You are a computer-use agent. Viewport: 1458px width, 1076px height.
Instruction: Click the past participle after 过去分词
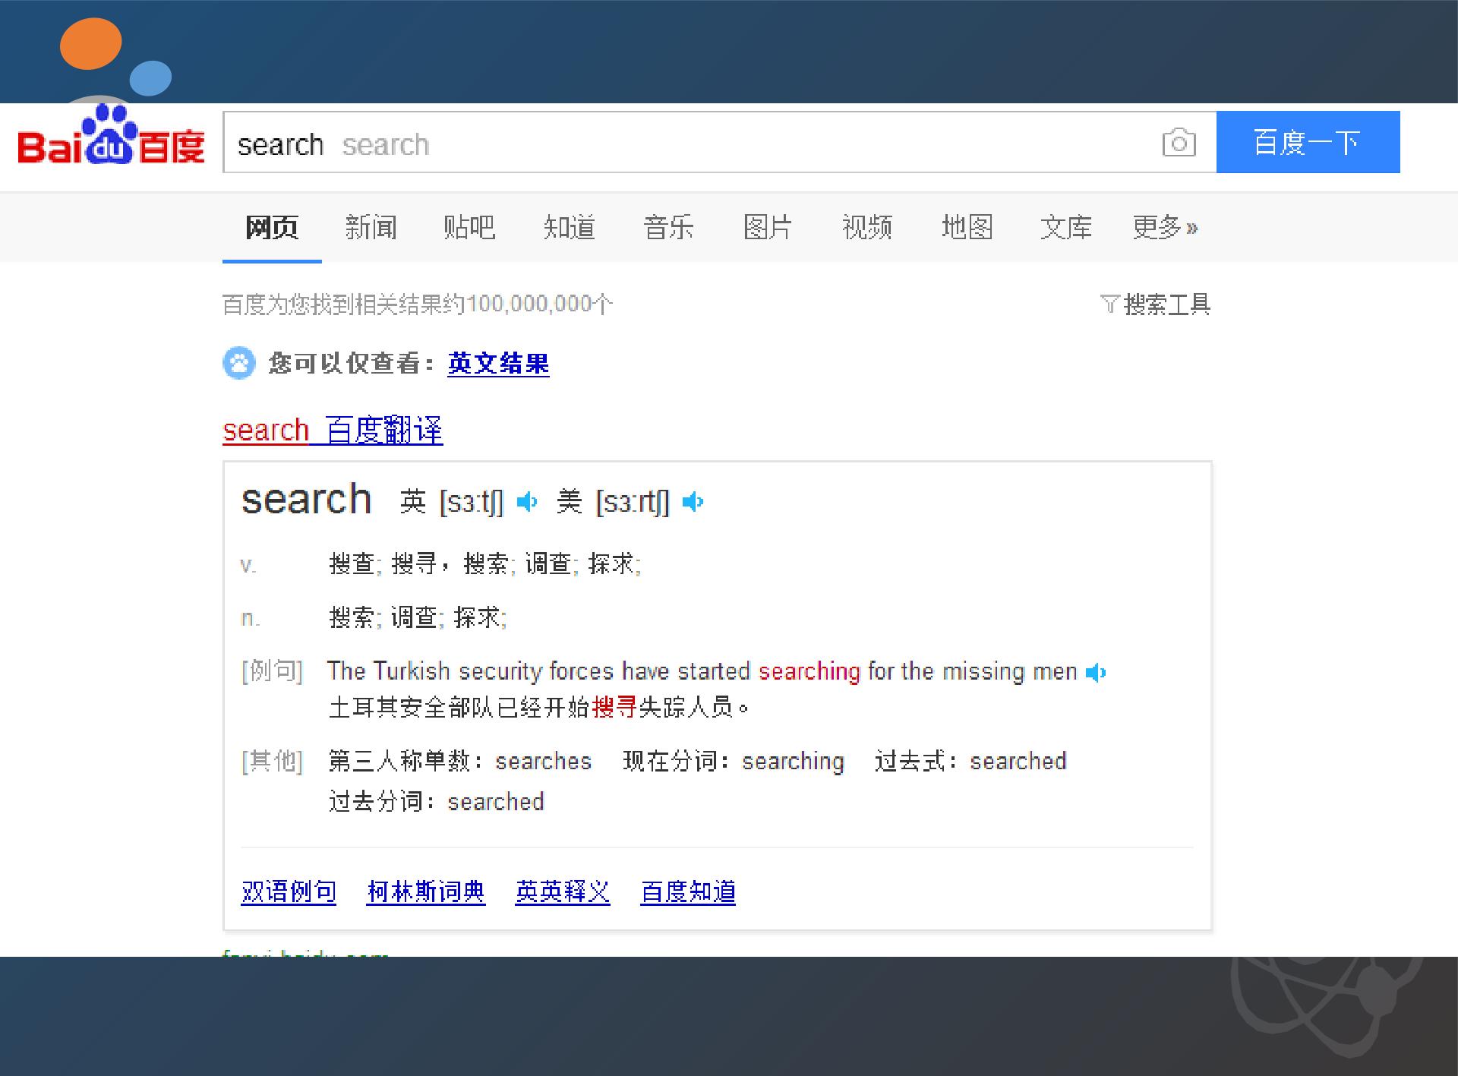click(x=496, y=802)
